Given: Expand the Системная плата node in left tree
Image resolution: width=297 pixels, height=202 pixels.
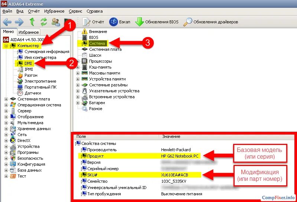Looking at the screenshot, I should pyautogui.click(x=6, y=99).
